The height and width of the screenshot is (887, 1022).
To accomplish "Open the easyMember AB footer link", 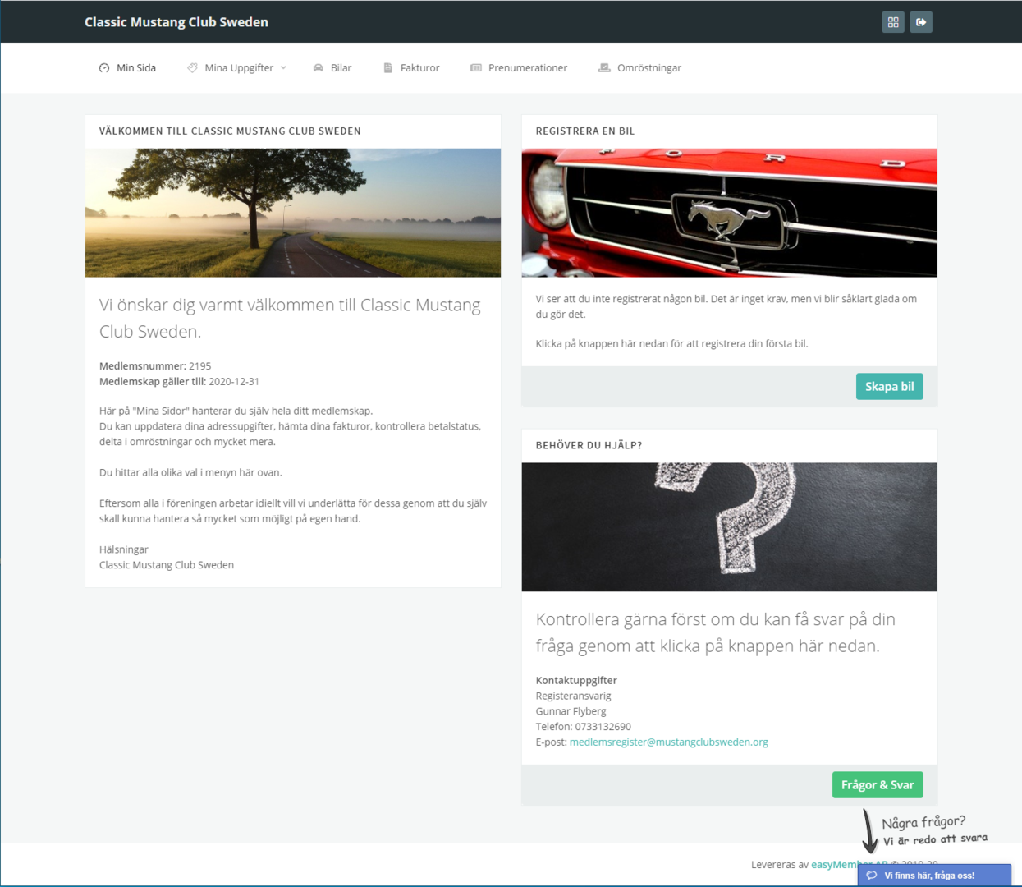I will pyautogui.click(x=850, y=865).
